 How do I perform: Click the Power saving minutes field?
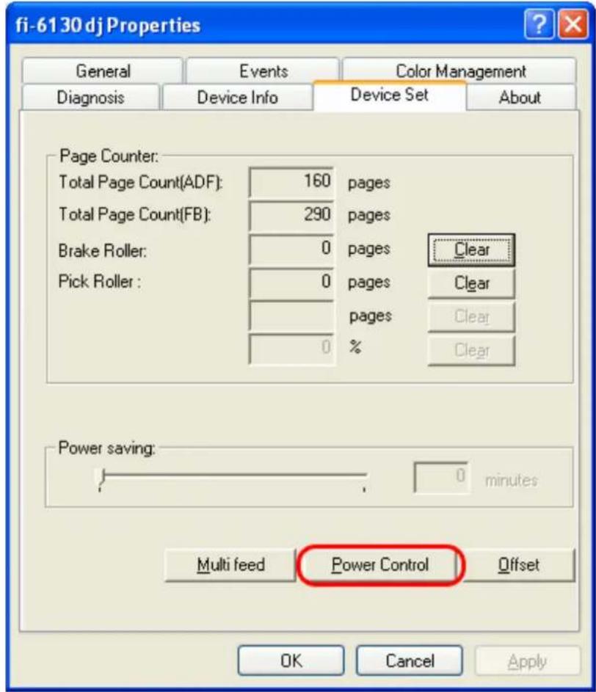[x=440, y=477]
